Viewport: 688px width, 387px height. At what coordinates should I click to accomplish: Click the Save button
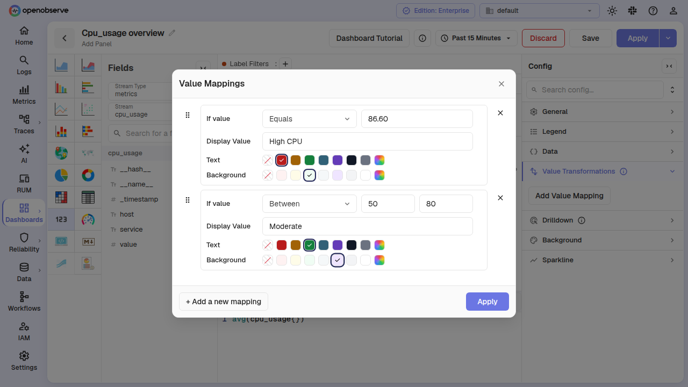pyautogui.click(x=591, y=38)
